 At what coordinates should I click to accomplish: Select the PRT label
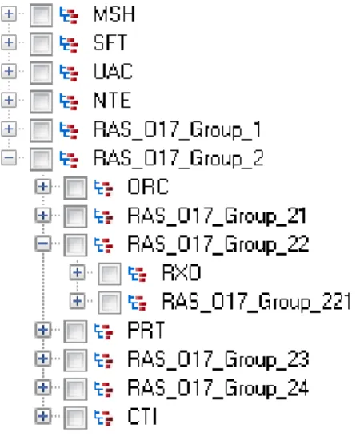[x=146, y=330]
